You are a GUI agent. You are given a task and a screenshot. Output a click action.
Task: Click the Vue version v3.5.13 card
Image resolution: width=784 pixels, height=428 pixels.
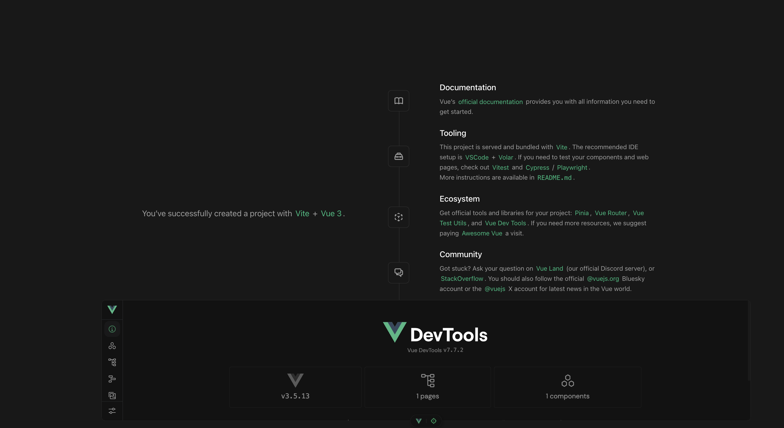[x=295, y=387]
